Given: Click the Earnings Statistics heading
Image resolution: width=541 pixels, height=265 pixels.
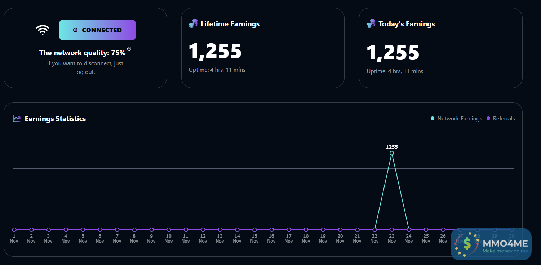Looking at the screenshot, I should click(55, 119).
